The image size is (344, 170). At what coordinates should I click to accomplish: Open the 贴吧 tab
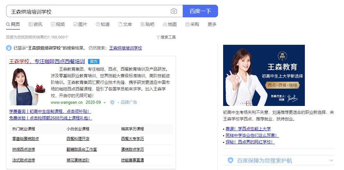[147, 24]
